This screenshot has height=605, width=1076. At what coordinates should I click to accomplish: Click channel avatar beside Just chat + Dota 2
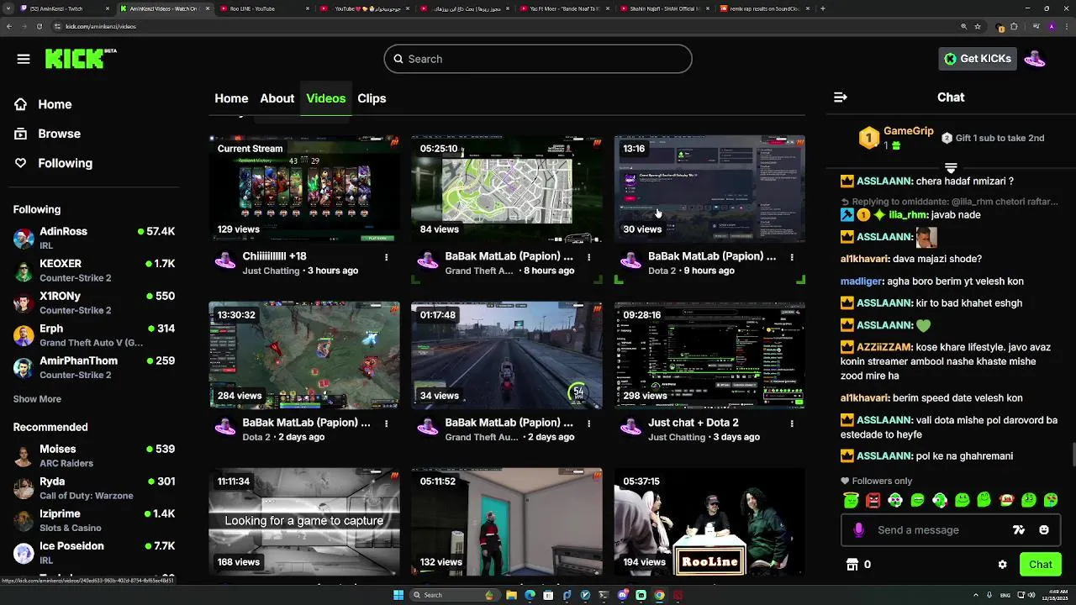630,428
